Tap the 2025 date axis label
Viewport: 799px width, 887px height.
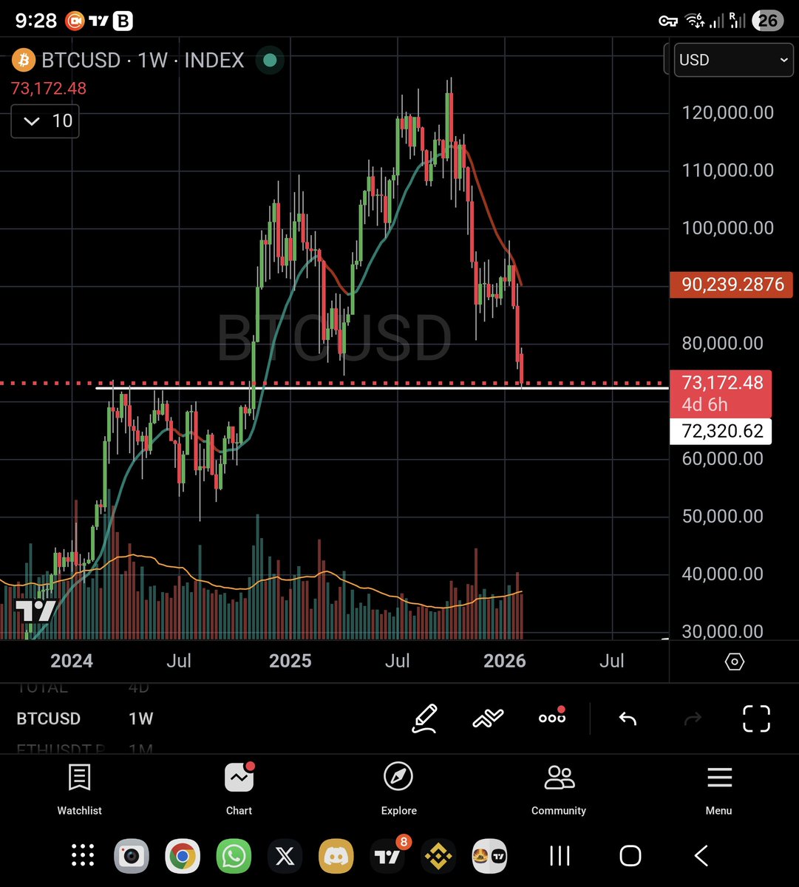coord(290,660)
